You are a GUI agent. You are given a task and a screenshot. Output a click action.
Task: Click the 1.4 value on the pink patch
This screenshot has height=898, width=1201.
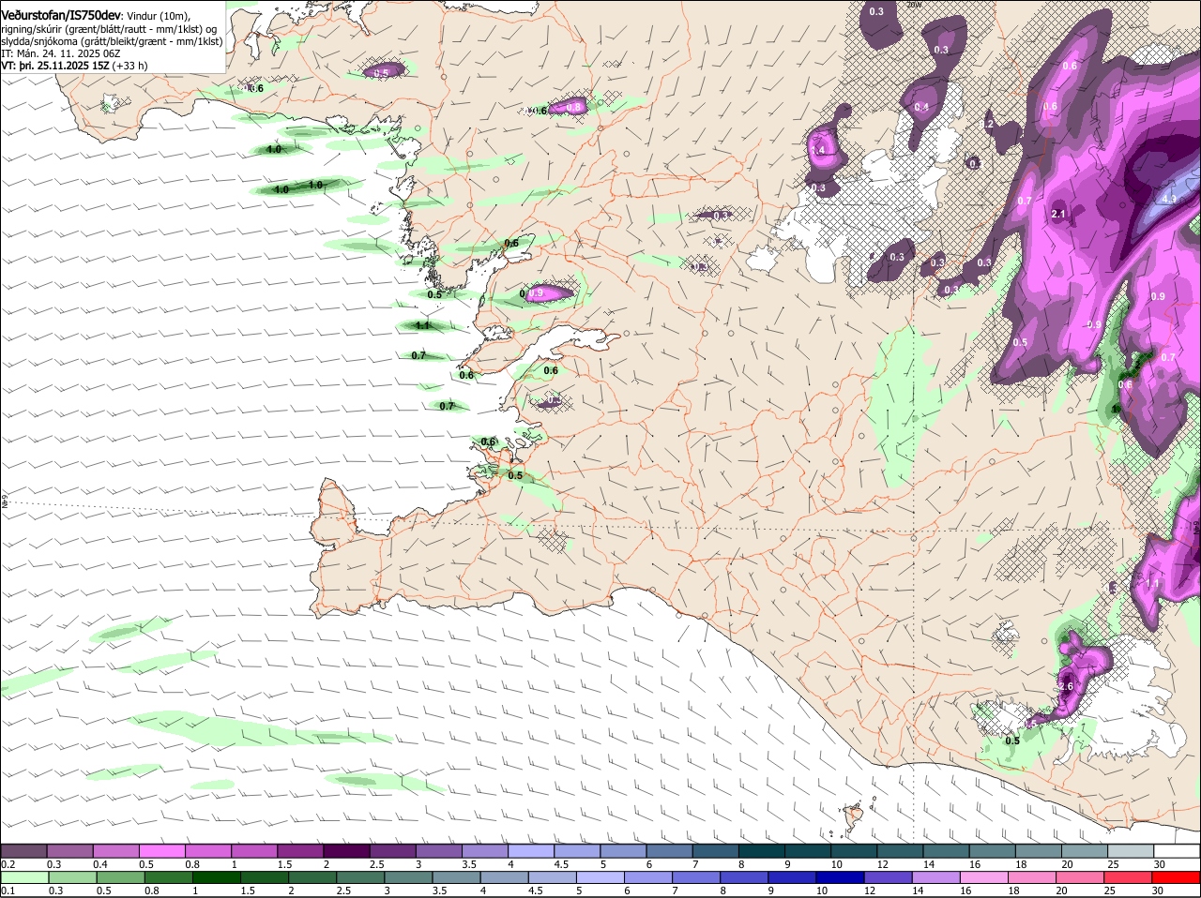point(819,150)
